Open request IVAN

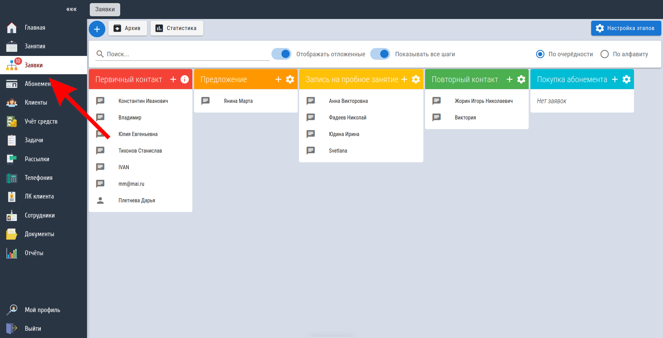point(124,167)
